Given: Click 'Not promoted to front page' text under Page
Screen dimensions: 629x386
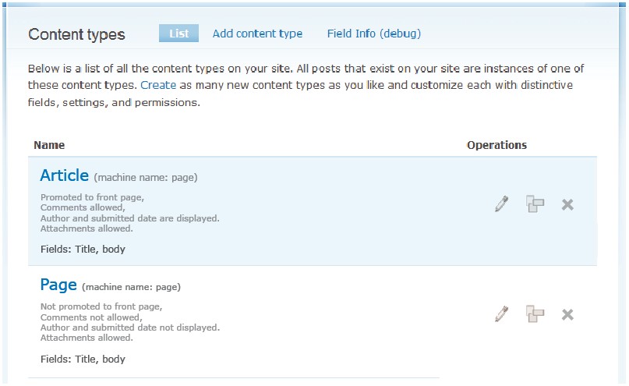Looking at the screenshot, I should 101,307.
